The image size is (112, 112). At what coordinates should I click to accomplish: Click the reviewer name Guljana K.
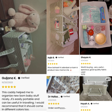point(9,78)
